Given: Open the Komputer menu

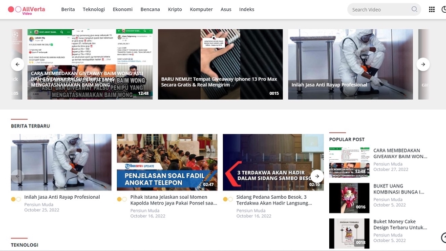Looking at the screenshot, I should click(201, 9).
